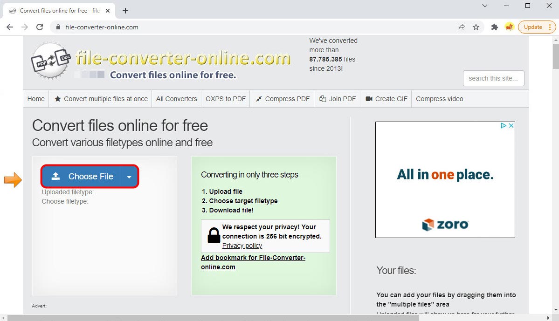This screenshot has height=321, width=559.
Task: View site security lock info
Action: tap(58, 27)
